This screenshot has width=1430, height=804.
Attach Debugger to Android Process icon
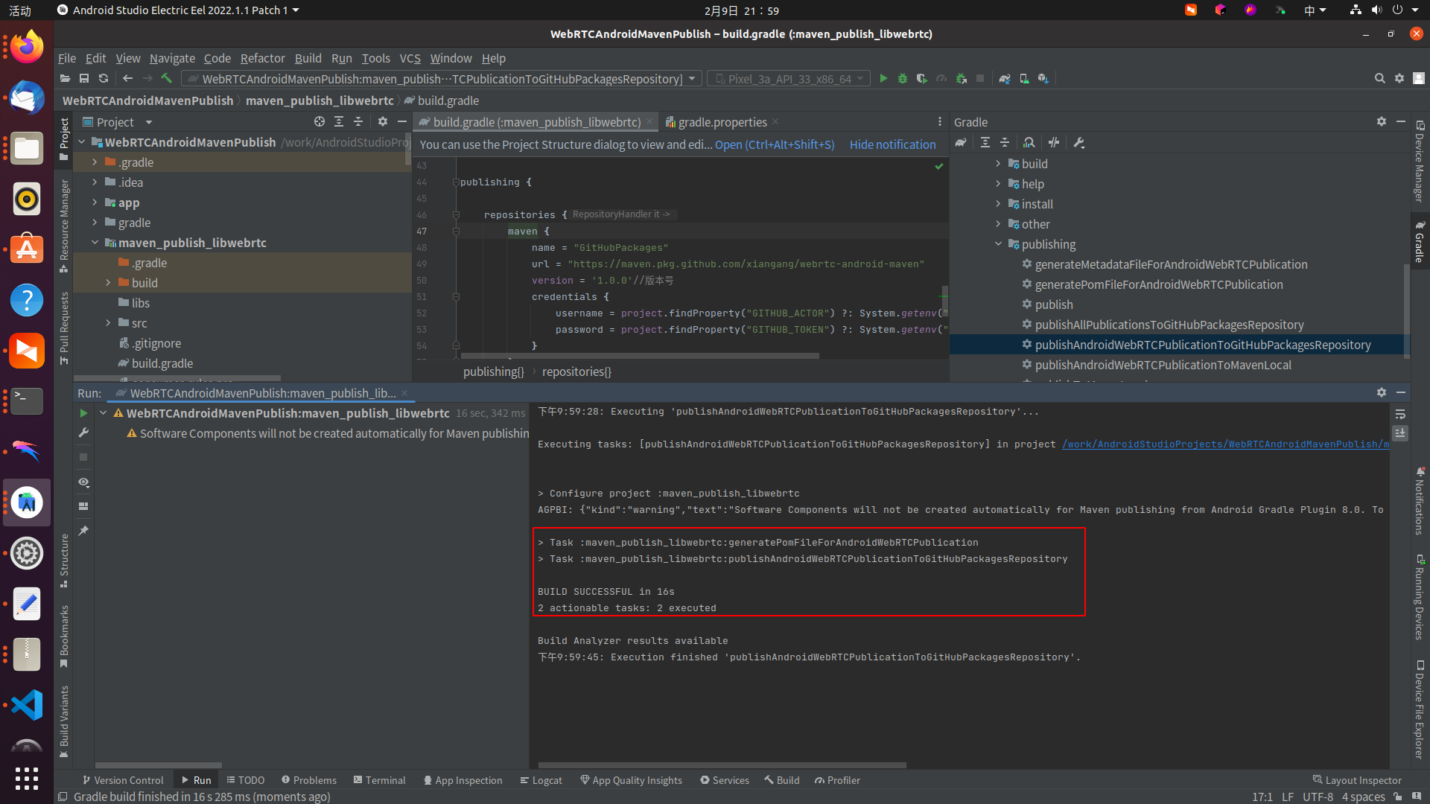tap(962, 78)
